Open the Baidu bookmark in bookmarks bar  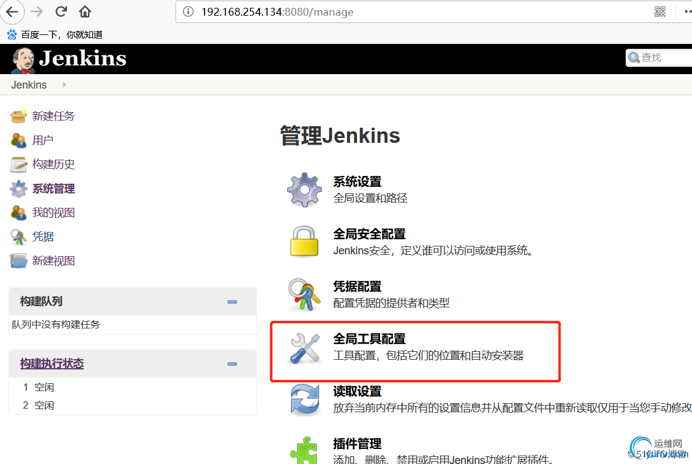click(x=55, y=34)
